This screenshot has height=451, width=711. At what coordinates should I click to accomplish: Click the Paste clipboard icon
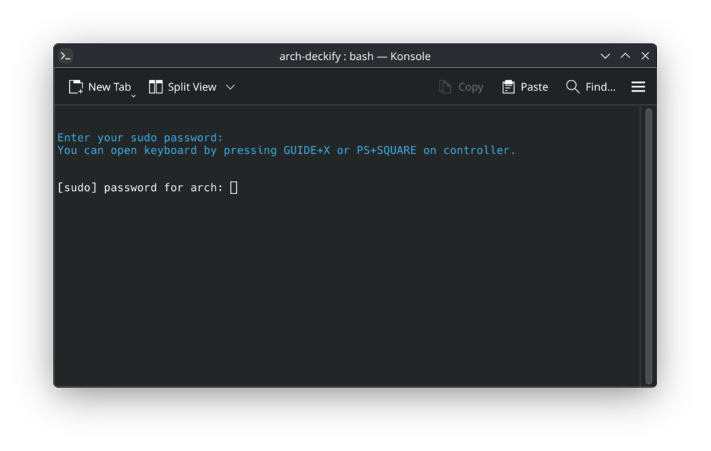pyautogui.click(x=507, y=86)
